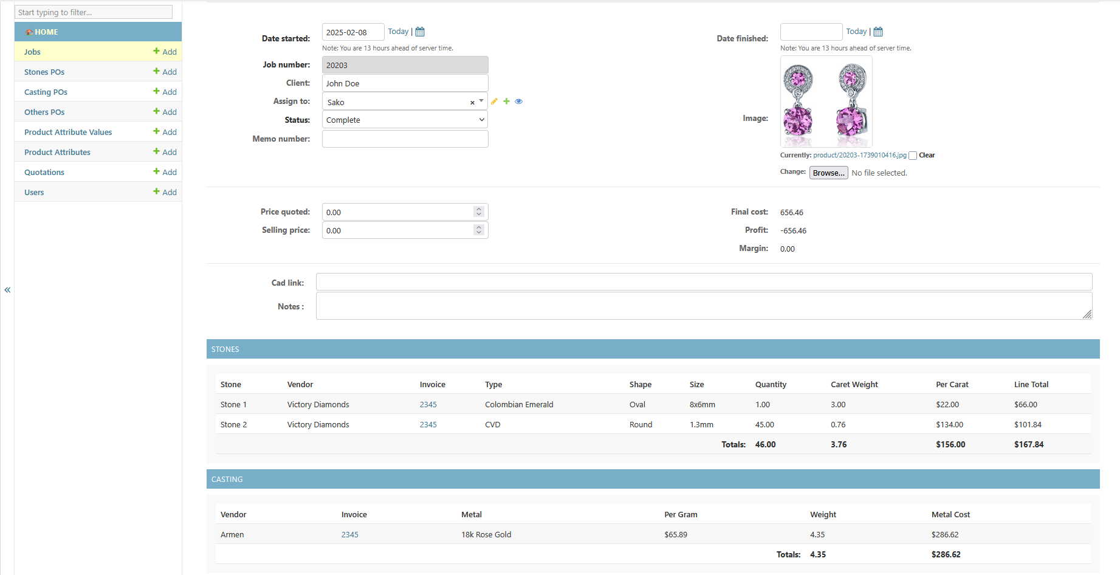Open calendar picker for Date started
The image size is (1120, 575).
pos(420,32)
